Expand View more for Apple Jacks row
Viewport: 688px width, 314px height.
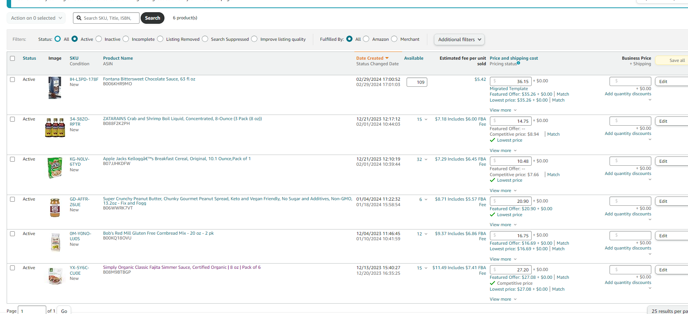(503, 191)
